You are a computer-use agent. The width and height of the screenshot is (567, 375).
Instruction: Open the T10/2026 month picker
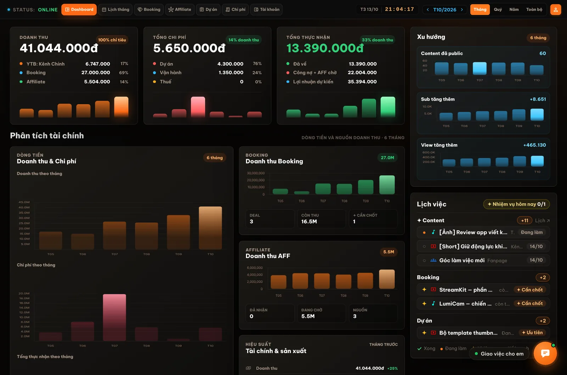click(x=445, y=10)
